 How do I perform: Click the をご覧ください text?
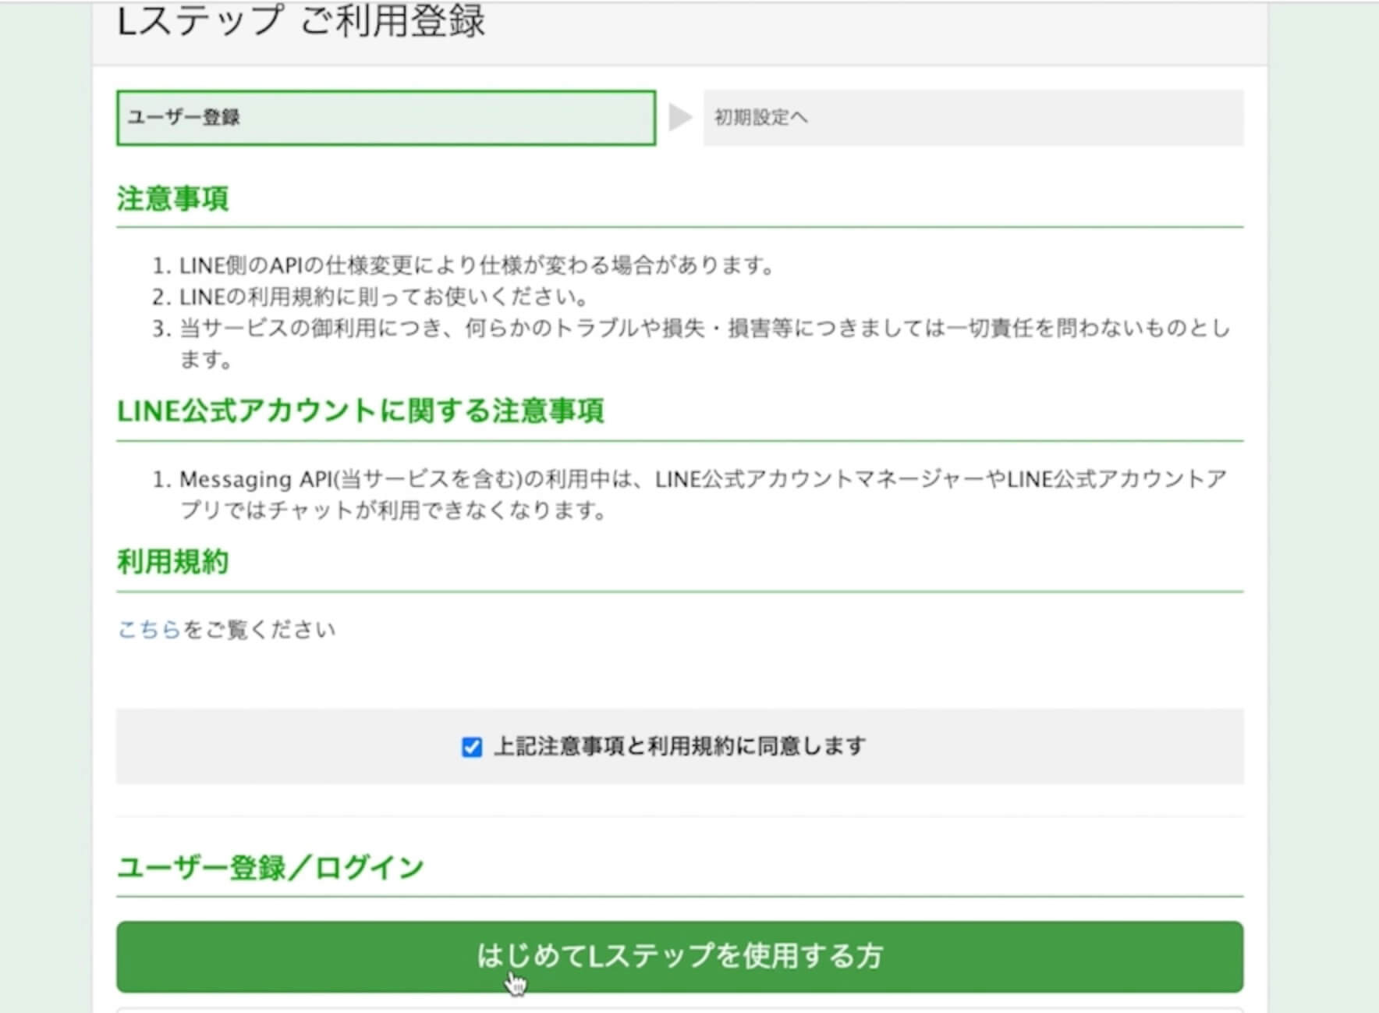coord(259,629)
